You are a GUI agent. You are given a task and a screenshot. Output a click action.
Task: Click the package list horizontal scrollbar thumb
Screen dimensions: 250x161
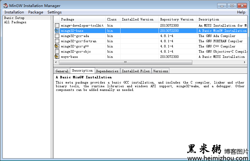coord(125,62)
